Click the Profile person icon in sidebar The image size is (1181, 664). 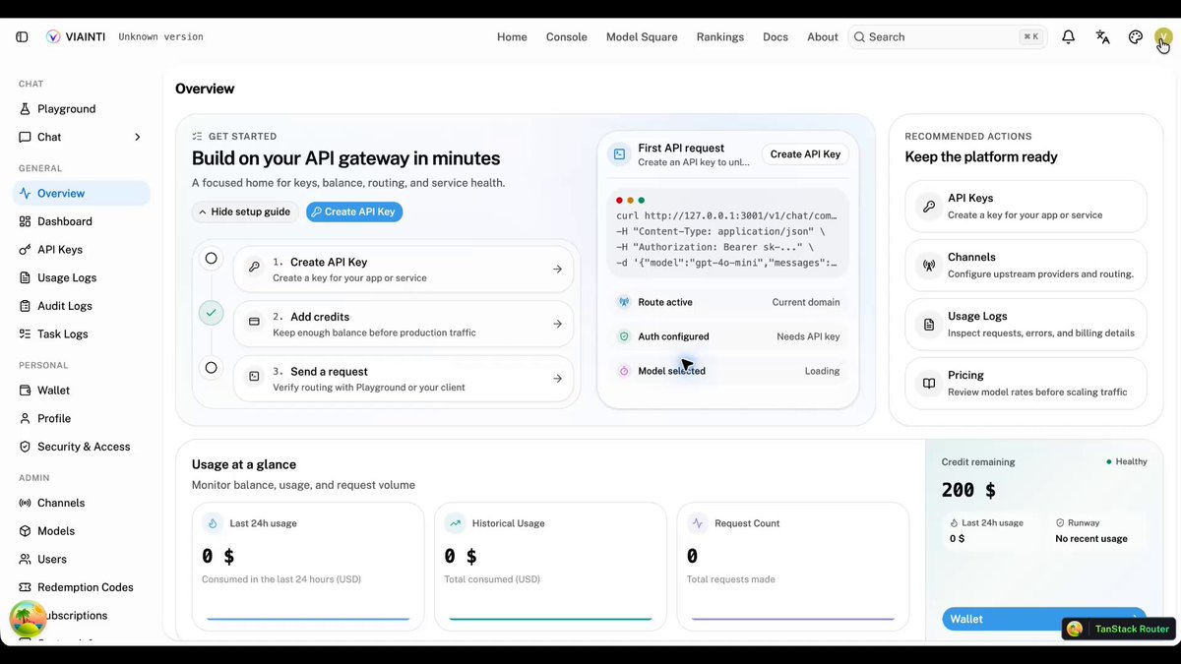[26, 419]
